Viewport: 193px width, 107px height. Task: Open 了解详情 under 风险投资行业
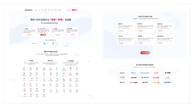click(160, 43)
